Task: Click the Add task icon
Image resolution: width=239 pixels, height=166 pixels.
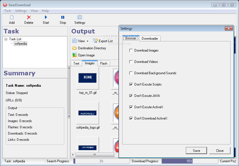Action: (12, 19)
